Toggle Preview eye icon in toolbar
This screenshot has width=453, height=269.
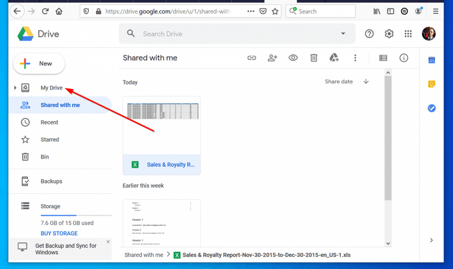(293, 58)
